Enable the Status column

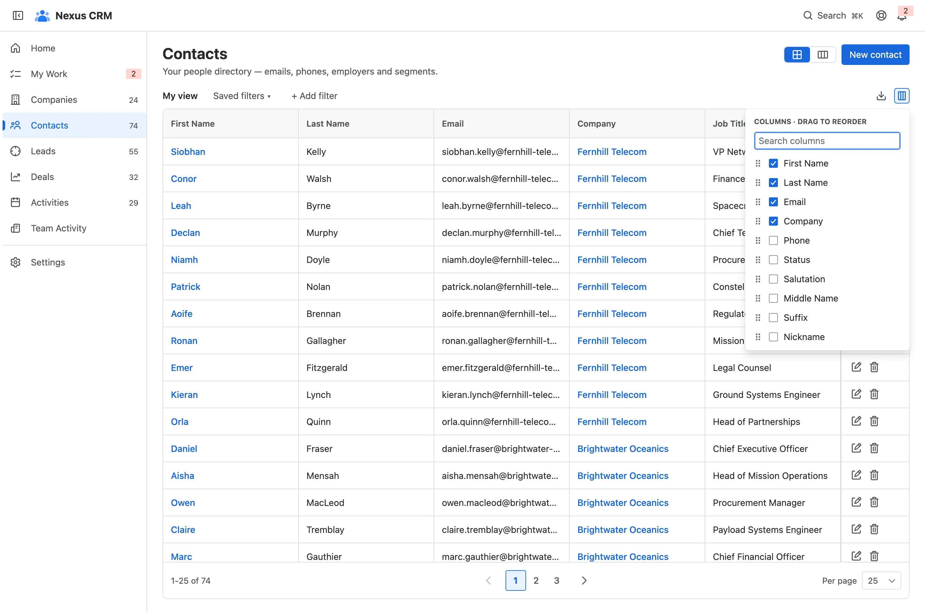click(773, 260)
